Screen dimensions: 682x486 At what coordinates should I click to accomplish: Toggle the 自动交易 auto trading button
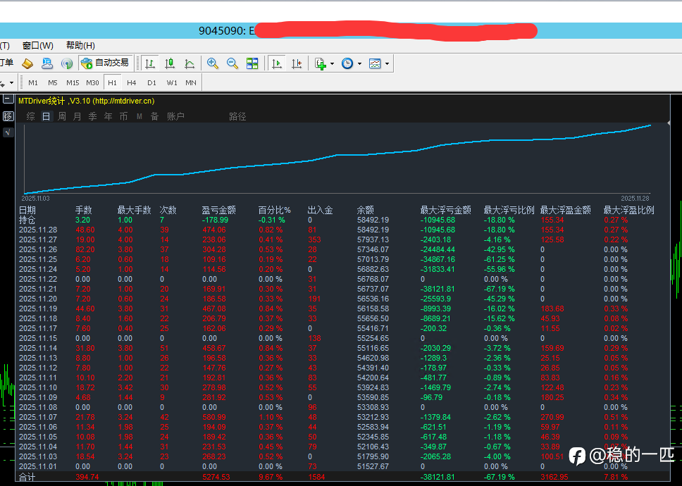click(x=105, y=63)
